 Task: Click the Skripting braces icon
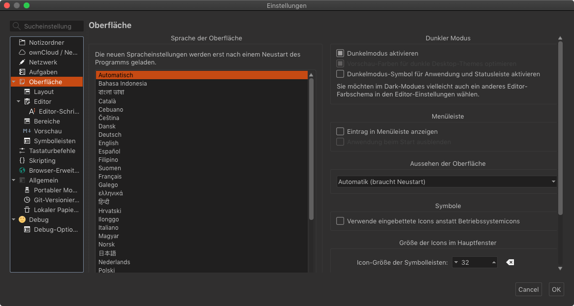tap(22, 161)
